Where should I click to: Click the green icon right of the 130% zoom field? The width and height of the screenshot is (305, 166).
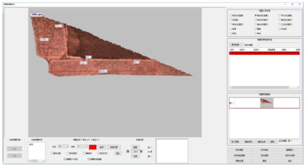point(141,151)
